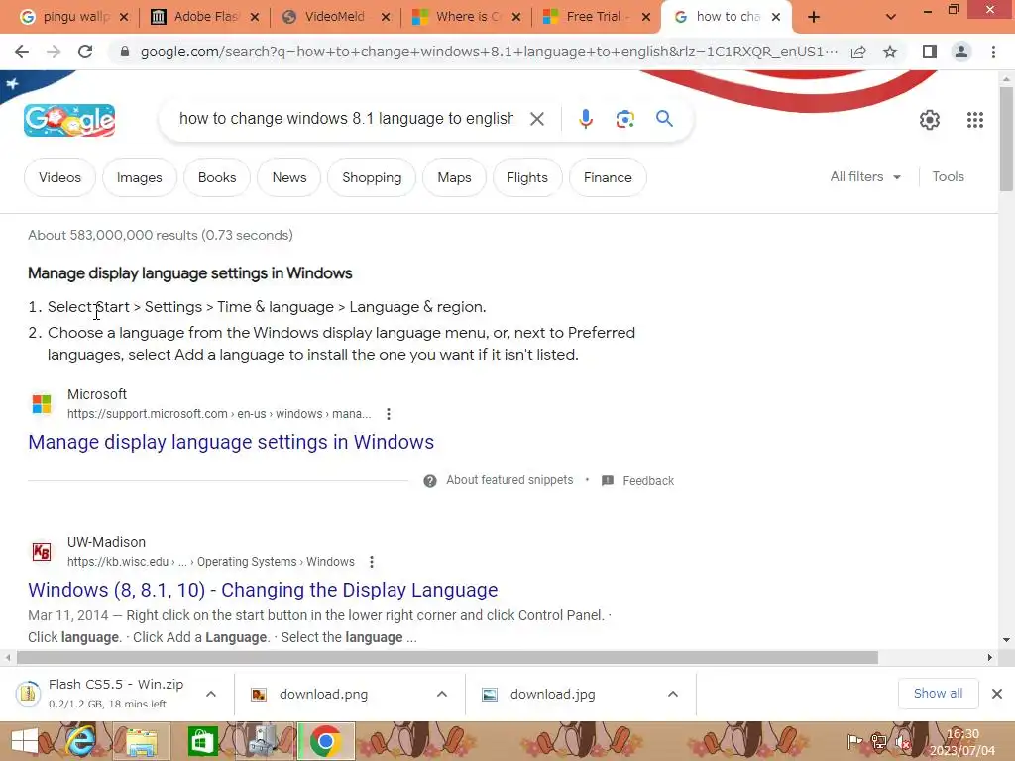Open a new browser tab
Screen dimensions: 1015x761
814,18
